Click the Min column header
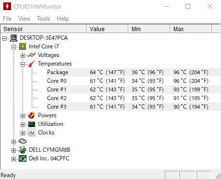The width and height of the screenshot is (221, 179). 149,29
